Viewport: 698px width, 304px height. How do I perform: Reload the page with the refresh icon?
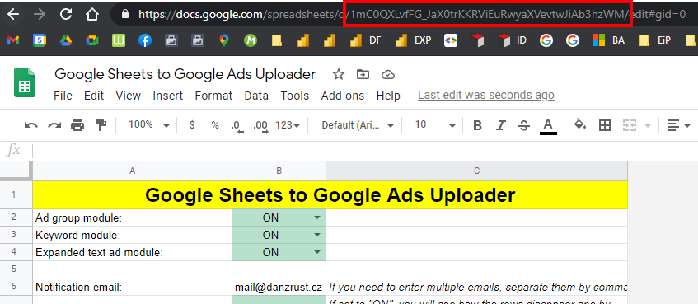[66, 15]
